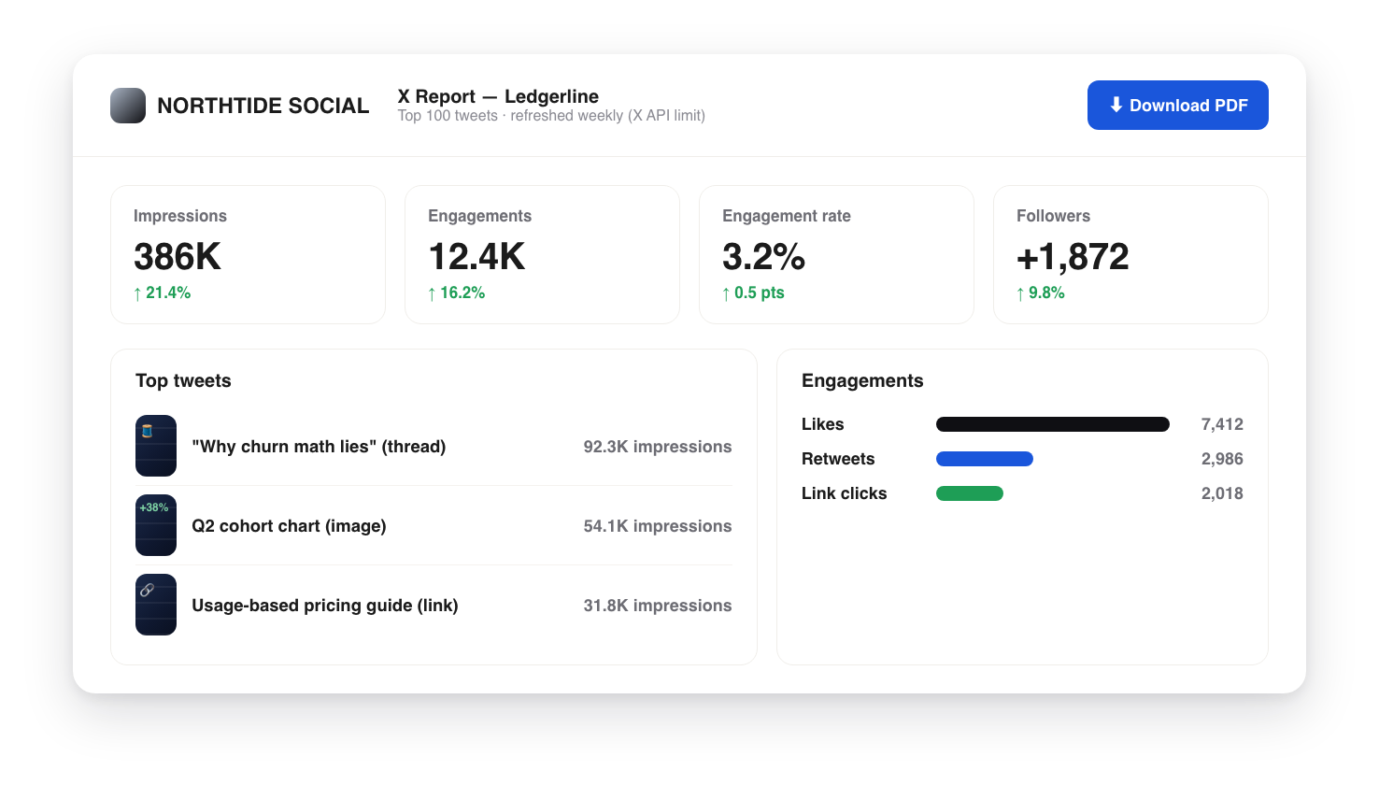The width and height of the screenshot is (1379, 785).
Task: Click the 92.3K impressions value
Action: (658, 447)
